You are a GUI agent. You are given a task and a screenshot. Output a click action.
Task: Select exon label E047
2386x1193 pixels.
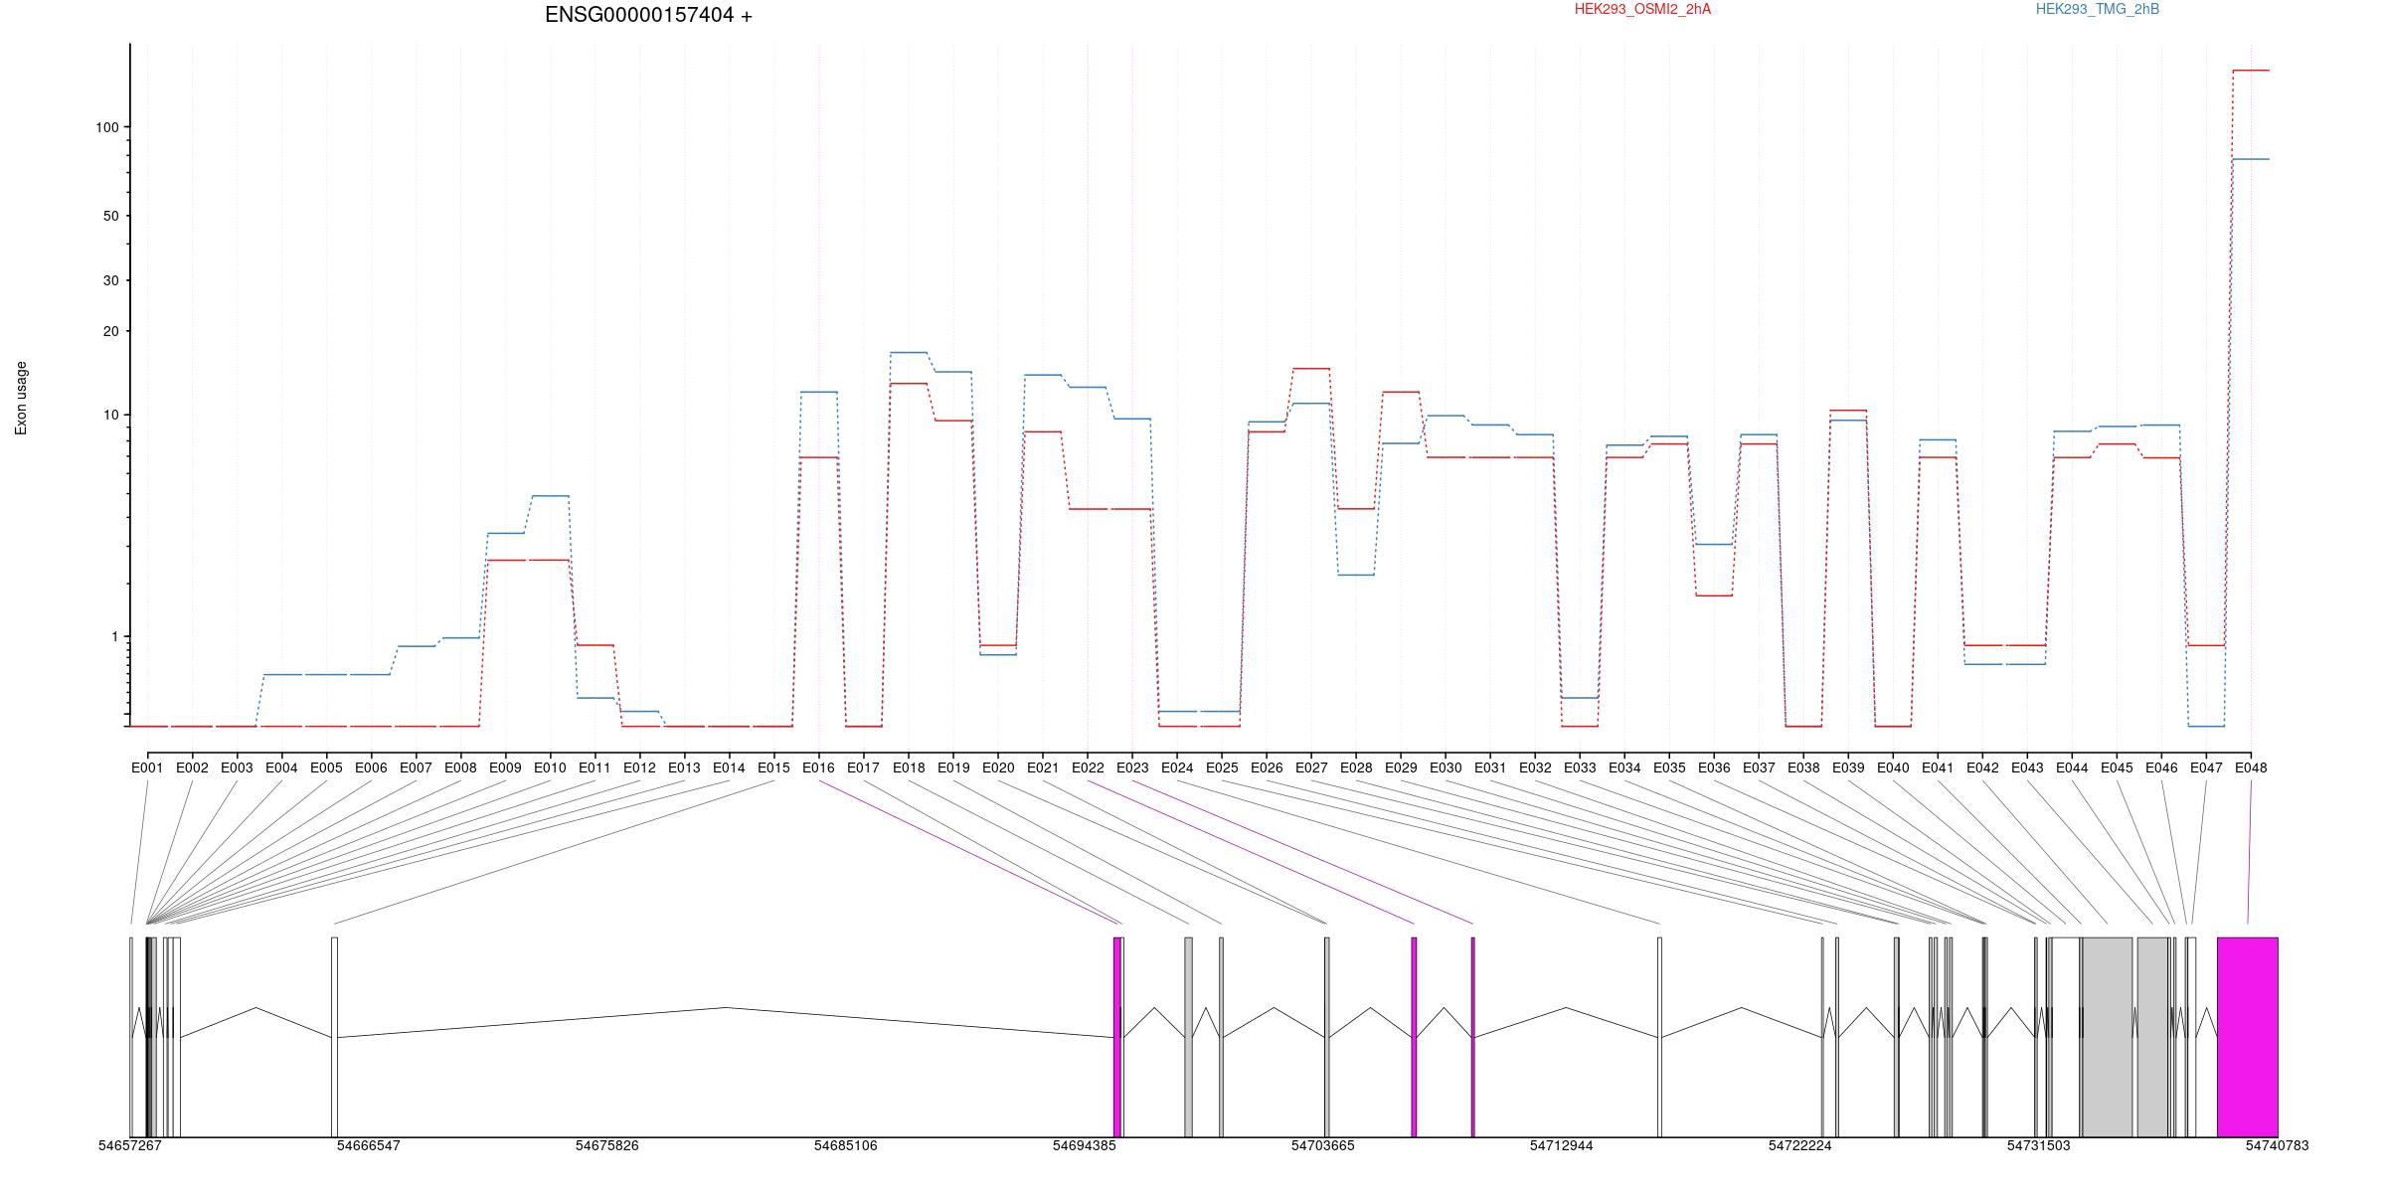(x=2206, y=767)
